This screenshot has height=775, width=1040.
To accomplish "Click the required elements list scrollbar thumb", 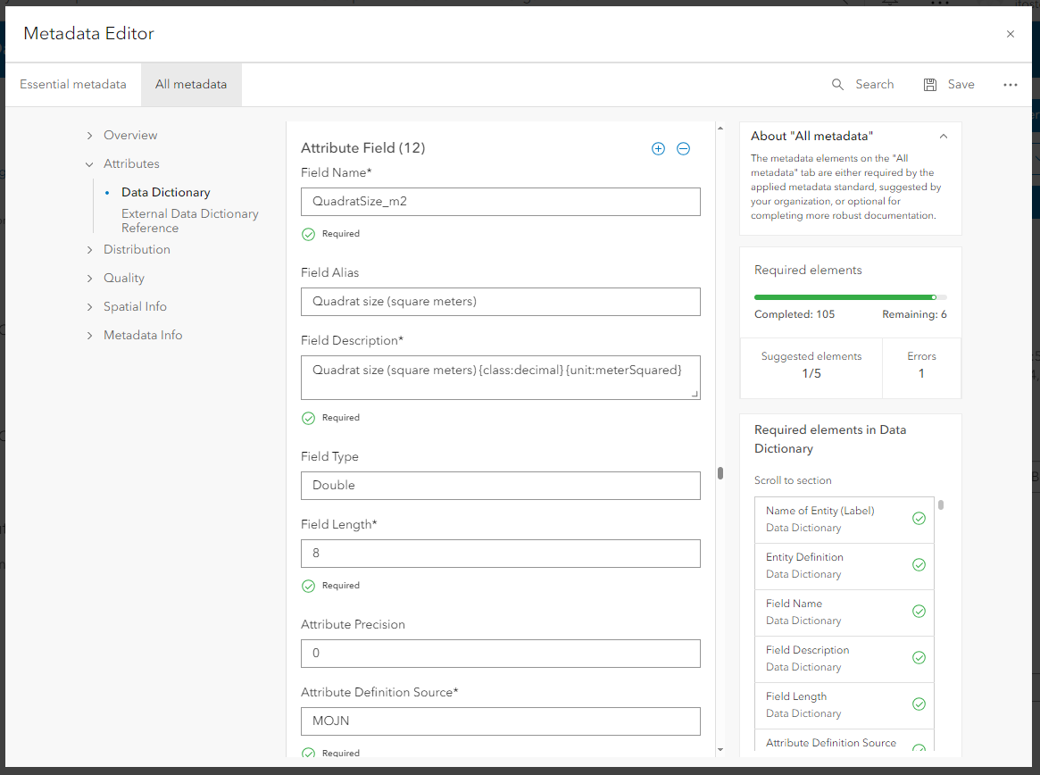I will [x=941, y=505].
